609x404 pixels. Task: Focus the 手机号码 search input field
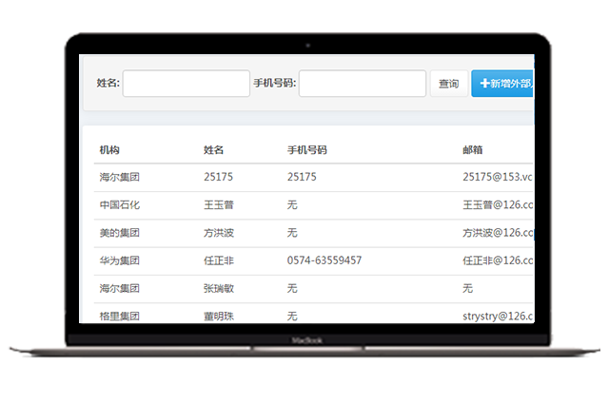[x=362, y=84]
